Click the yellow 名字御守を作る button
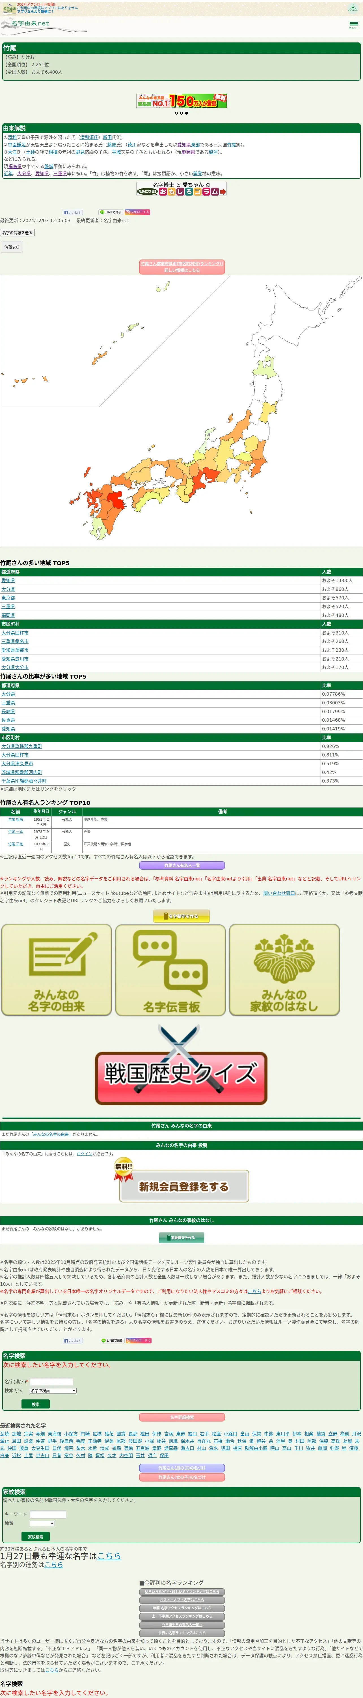Image resolution: width=363 pixels, height=1698 pixels. pos(181,916)
